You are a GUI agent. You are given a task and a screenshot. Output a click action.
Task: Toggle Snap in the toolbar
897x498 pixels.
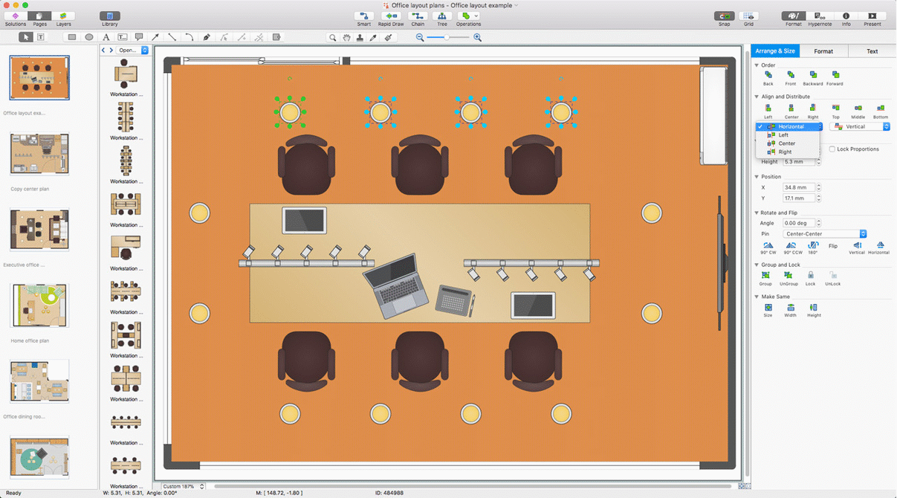[x=724, y=16]
